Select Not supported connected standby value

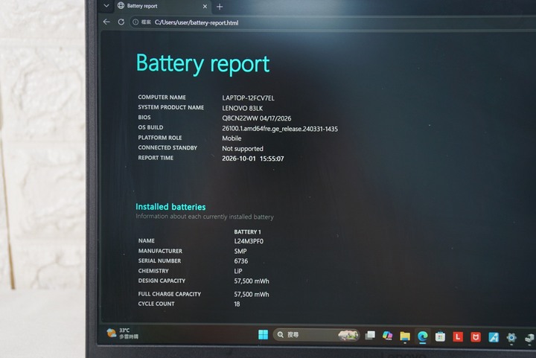click(x=243, y=149)
